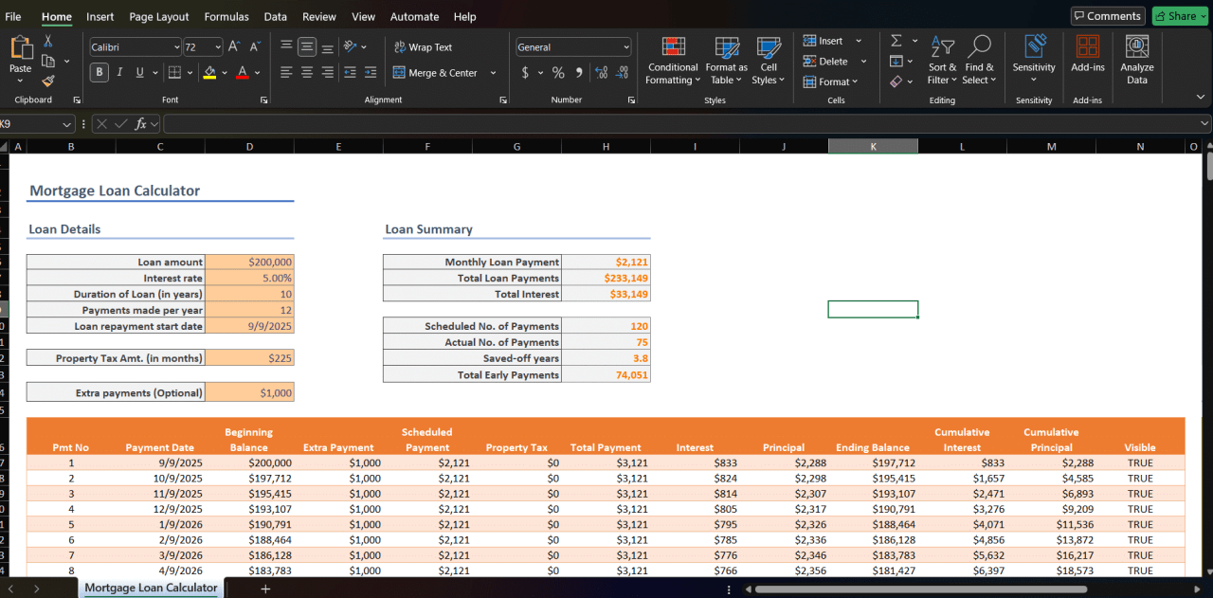Apply the yellow fill color
Screen dimensions: 1213x598
click(x=209, y=72)
